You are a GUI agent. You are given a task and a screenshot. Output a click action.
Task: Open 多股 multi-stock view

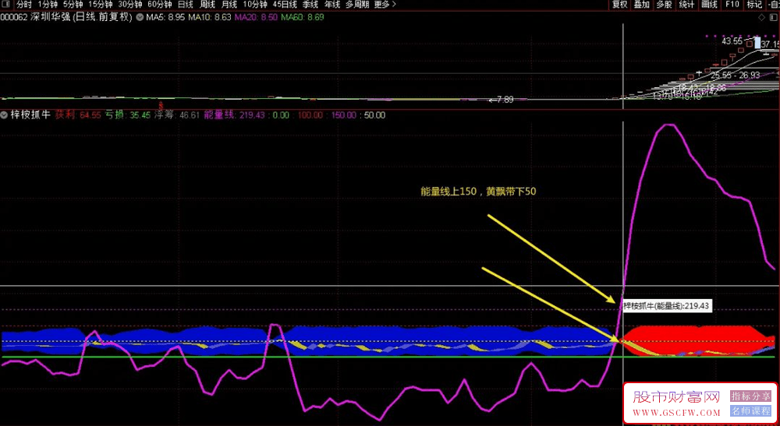(x=664, y=5)
